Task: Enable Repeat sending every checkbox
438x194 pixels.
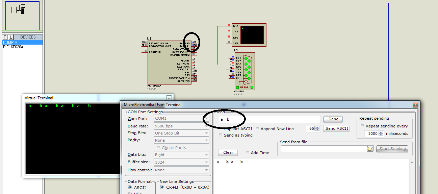Action: pyautogui.click(x=362, y=126)
